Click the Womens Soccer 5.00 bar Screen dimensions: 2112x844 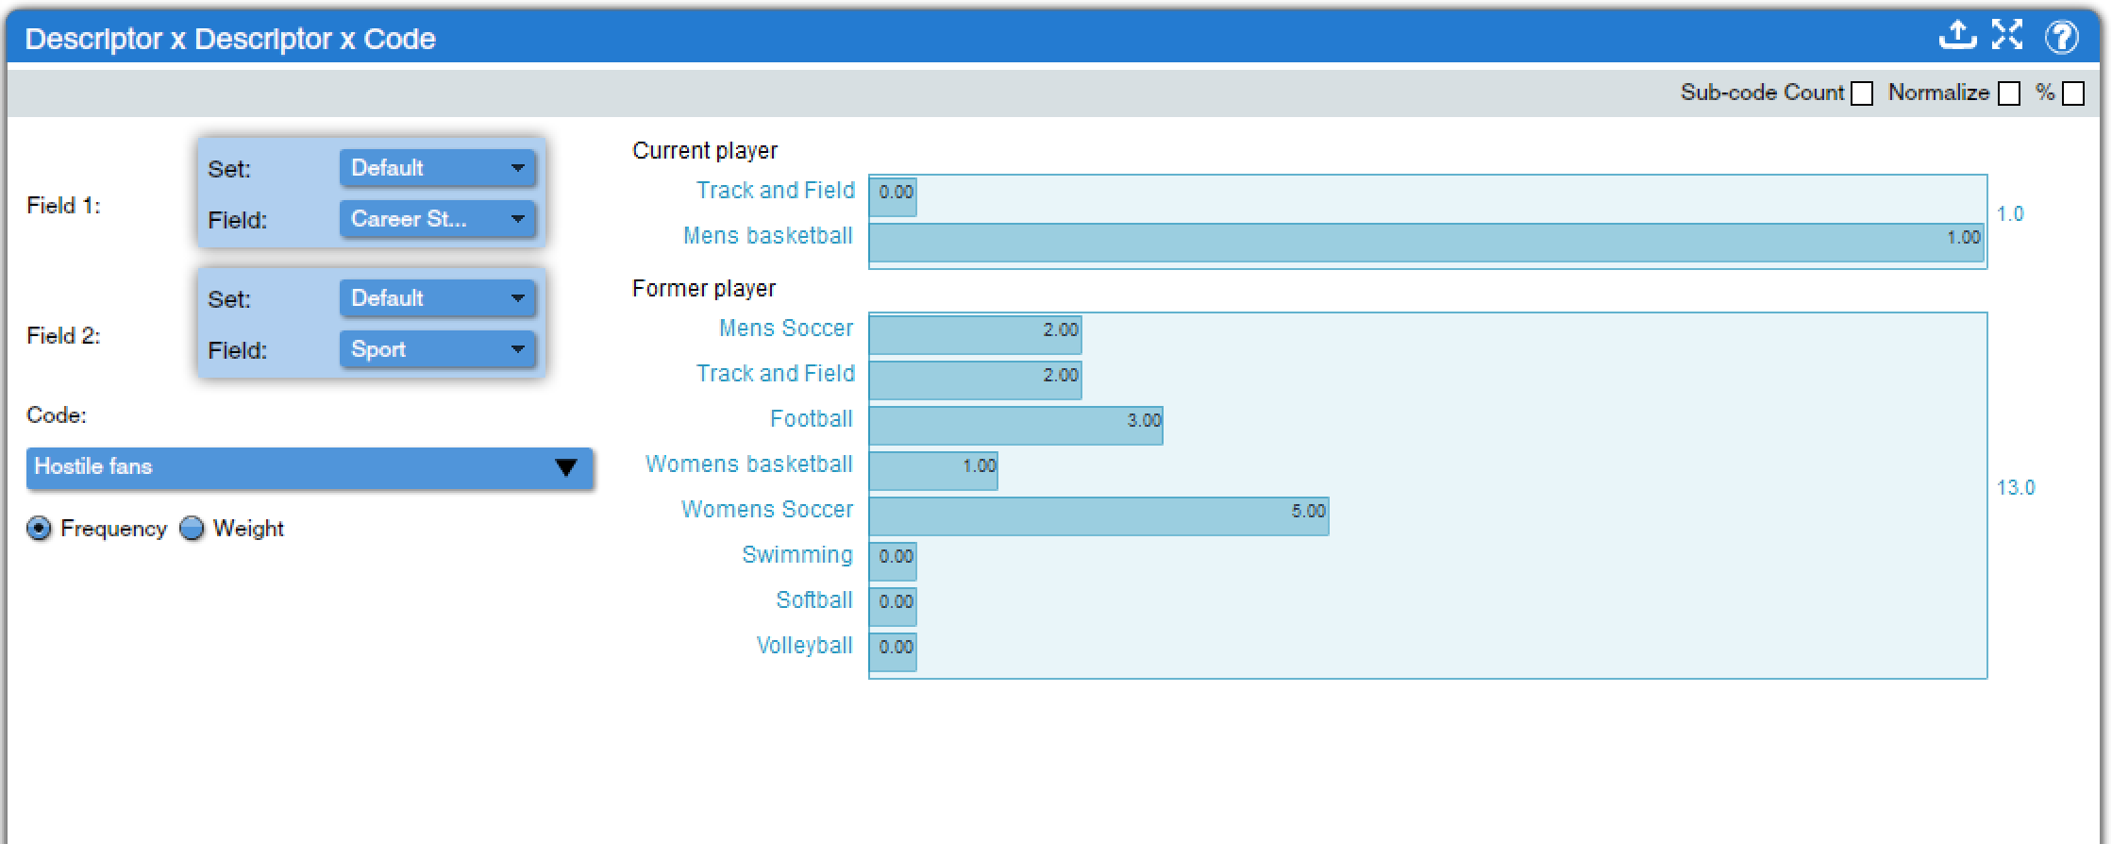1098,516
